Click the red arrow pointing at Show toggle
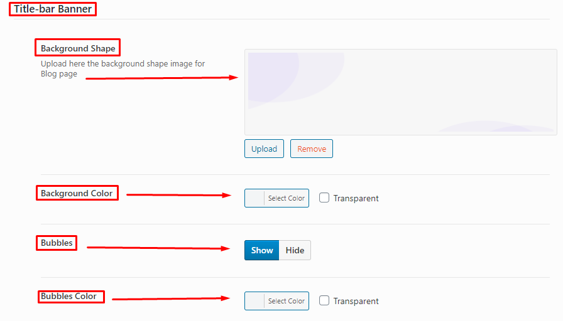This screenshot has height=321, width=563. [x=158, y=248]
